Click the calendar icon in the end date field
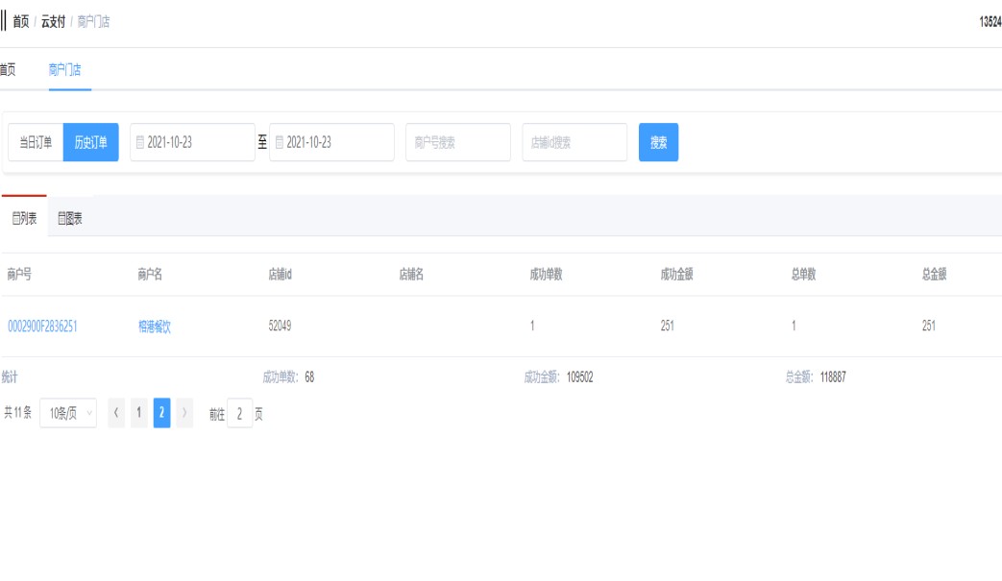Image resolution: width=1002 pixels, height=581 pixels. pos(280,142)
